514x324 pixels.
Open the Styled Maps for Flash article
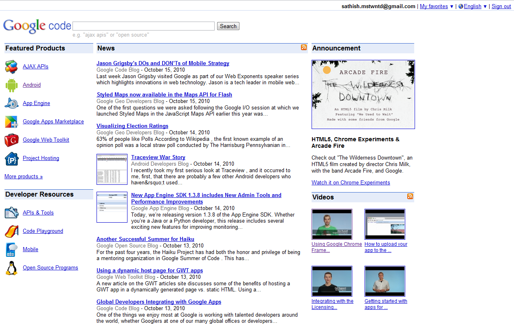point(164,94)
